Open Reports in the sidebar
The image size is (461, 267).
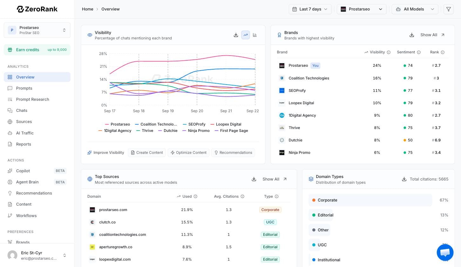click(x=37, y=144)
